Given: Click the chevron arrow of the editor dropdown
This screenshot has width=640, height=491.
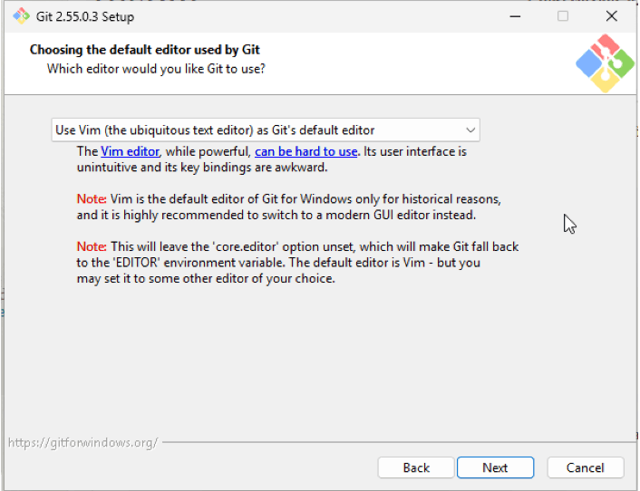Looking at the screenshot, I should pyautogui.click(x=470, y=130).
